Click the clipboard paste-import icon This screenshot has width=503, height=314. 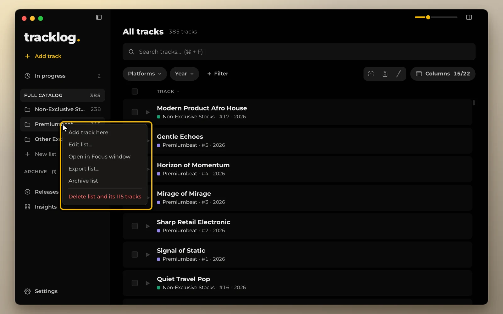pos(385,74)
